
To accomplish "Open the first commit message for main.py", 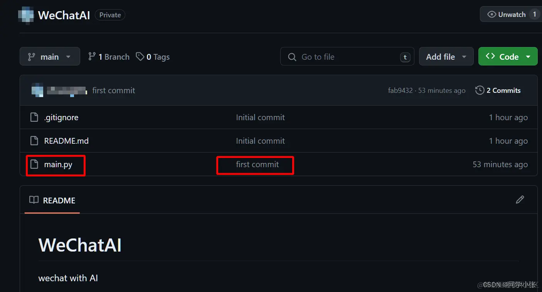I will point(257,164).
